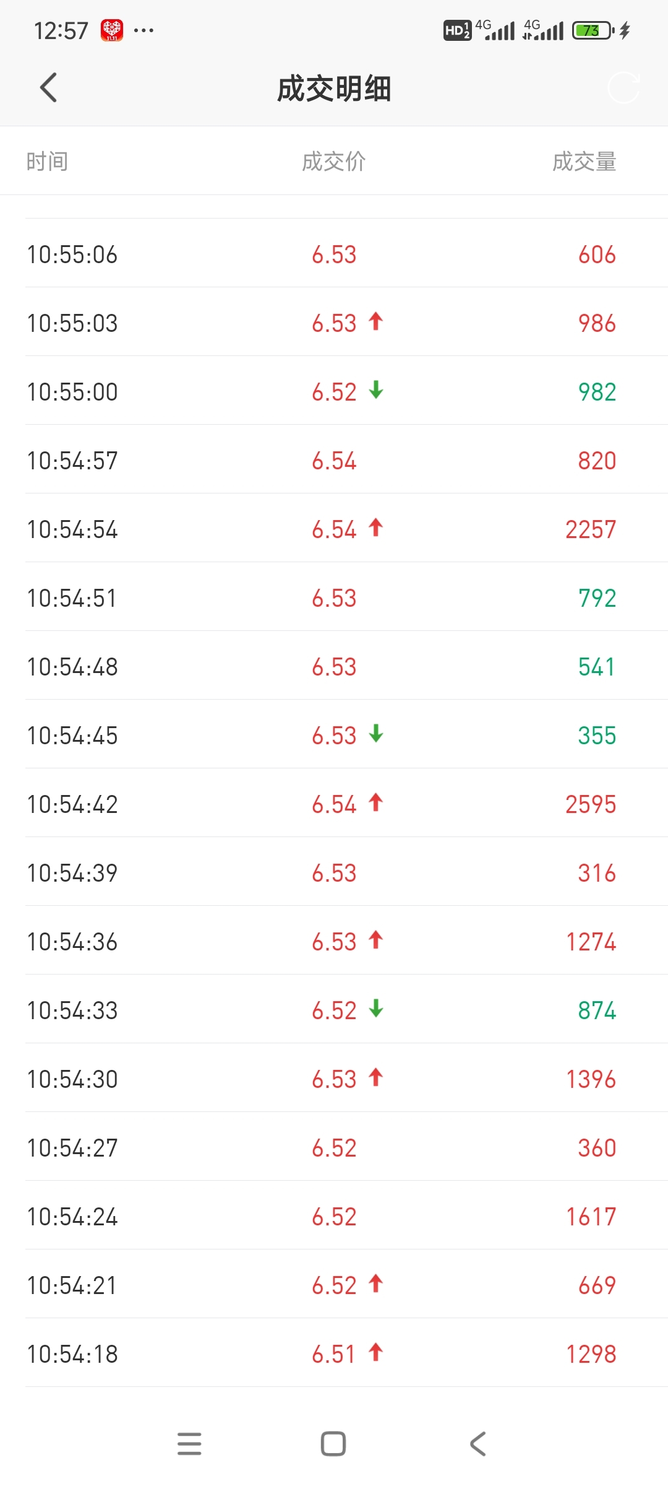Screen dimensions: 668x1486
Task: Tap the refresh icon at top right
Action: point(623,87)
